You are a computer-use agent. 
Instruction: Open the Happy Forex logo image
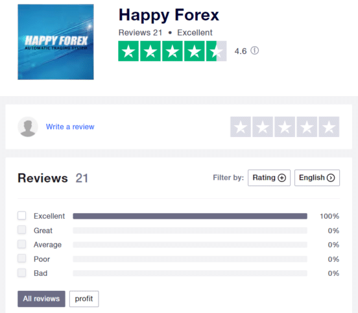tap(56, 42)
